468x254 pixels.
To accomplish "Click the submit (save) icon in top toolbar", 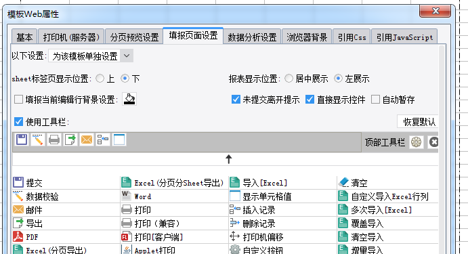I will pyautogui.click(x=22, y=140).
